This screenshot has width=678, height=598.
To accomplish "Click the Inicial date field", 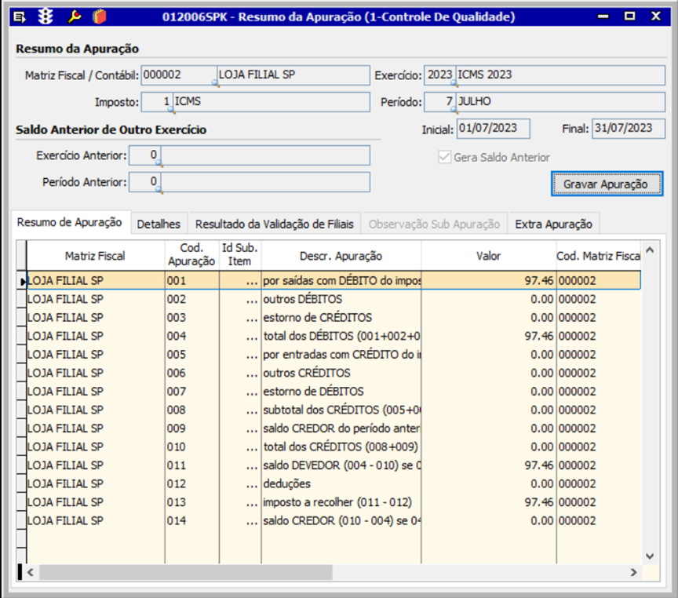I will [x=494, y=129].
